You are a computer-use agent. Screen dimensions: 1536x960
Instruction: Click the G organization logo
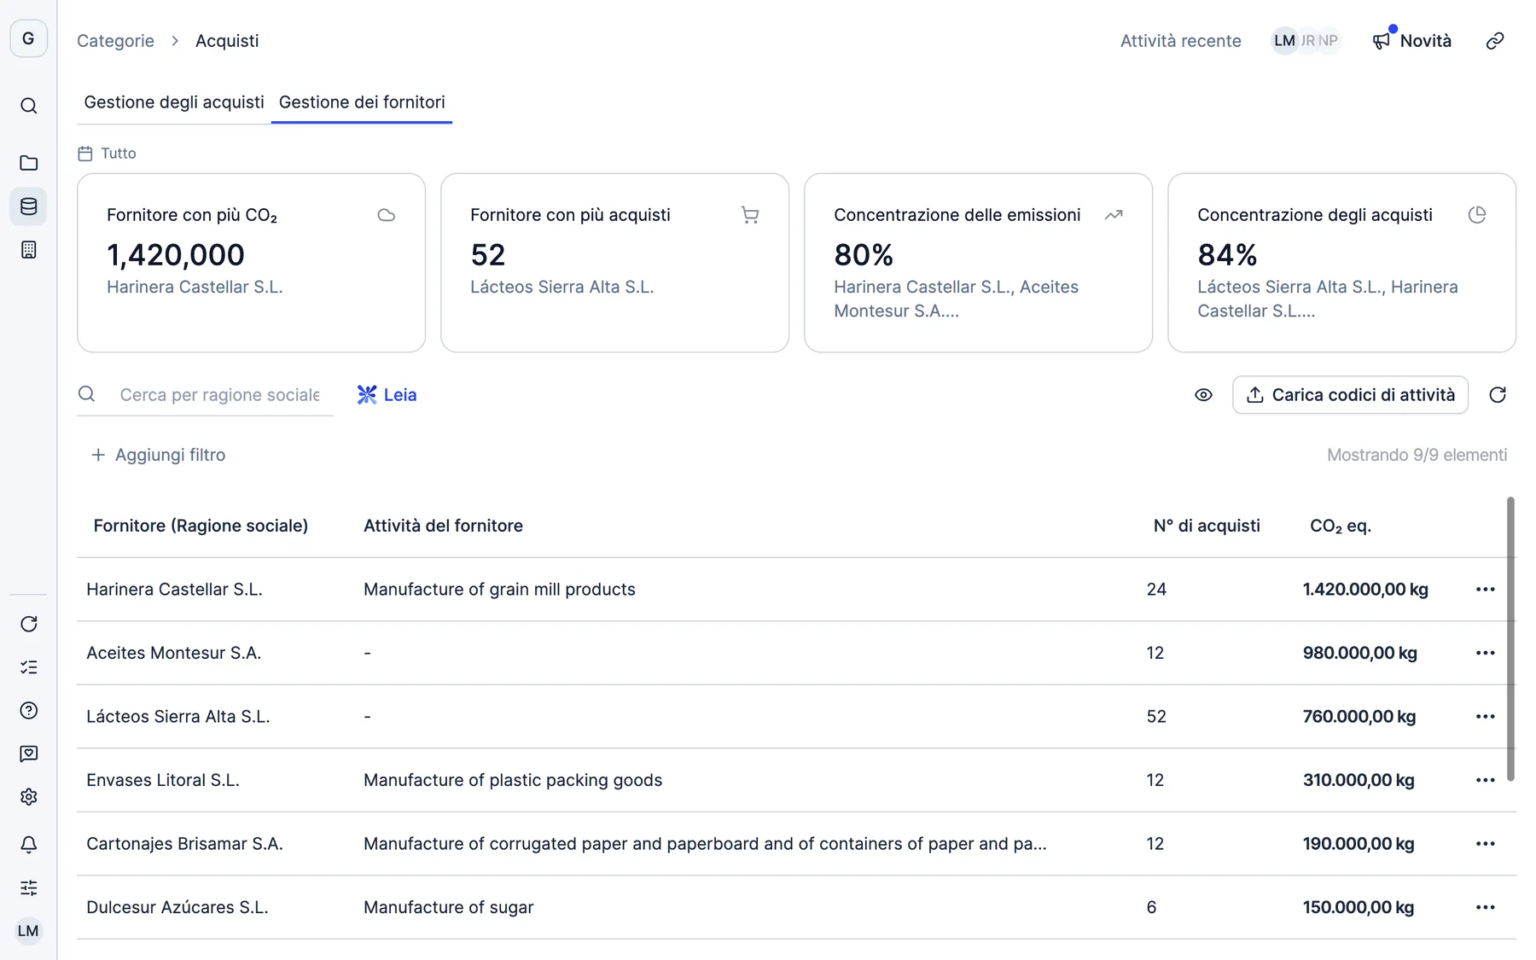click(x=28, y=38)
